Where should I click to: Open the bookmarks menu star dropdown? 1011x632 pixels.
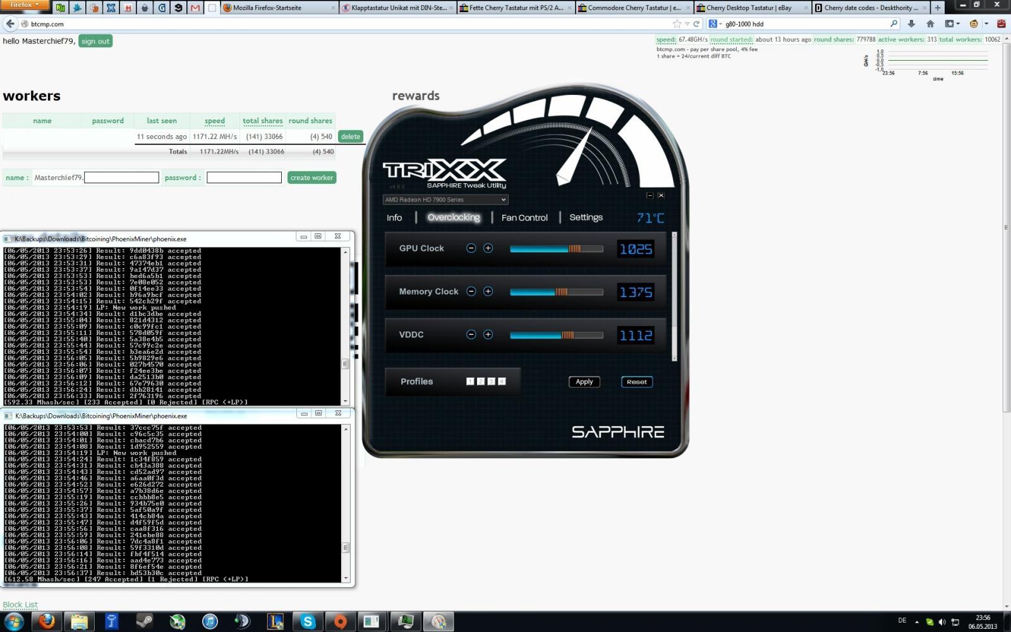(952, 24)
